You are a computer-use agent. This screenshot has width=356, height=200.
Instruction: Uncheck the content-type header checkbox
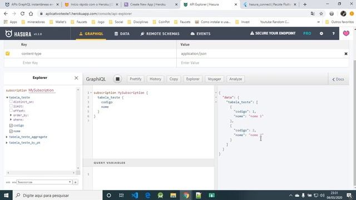(x=8, y=53)
